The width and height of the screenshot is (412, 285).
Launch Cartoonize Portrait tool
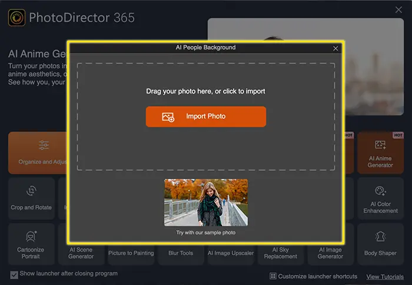(x=31, y=244)
